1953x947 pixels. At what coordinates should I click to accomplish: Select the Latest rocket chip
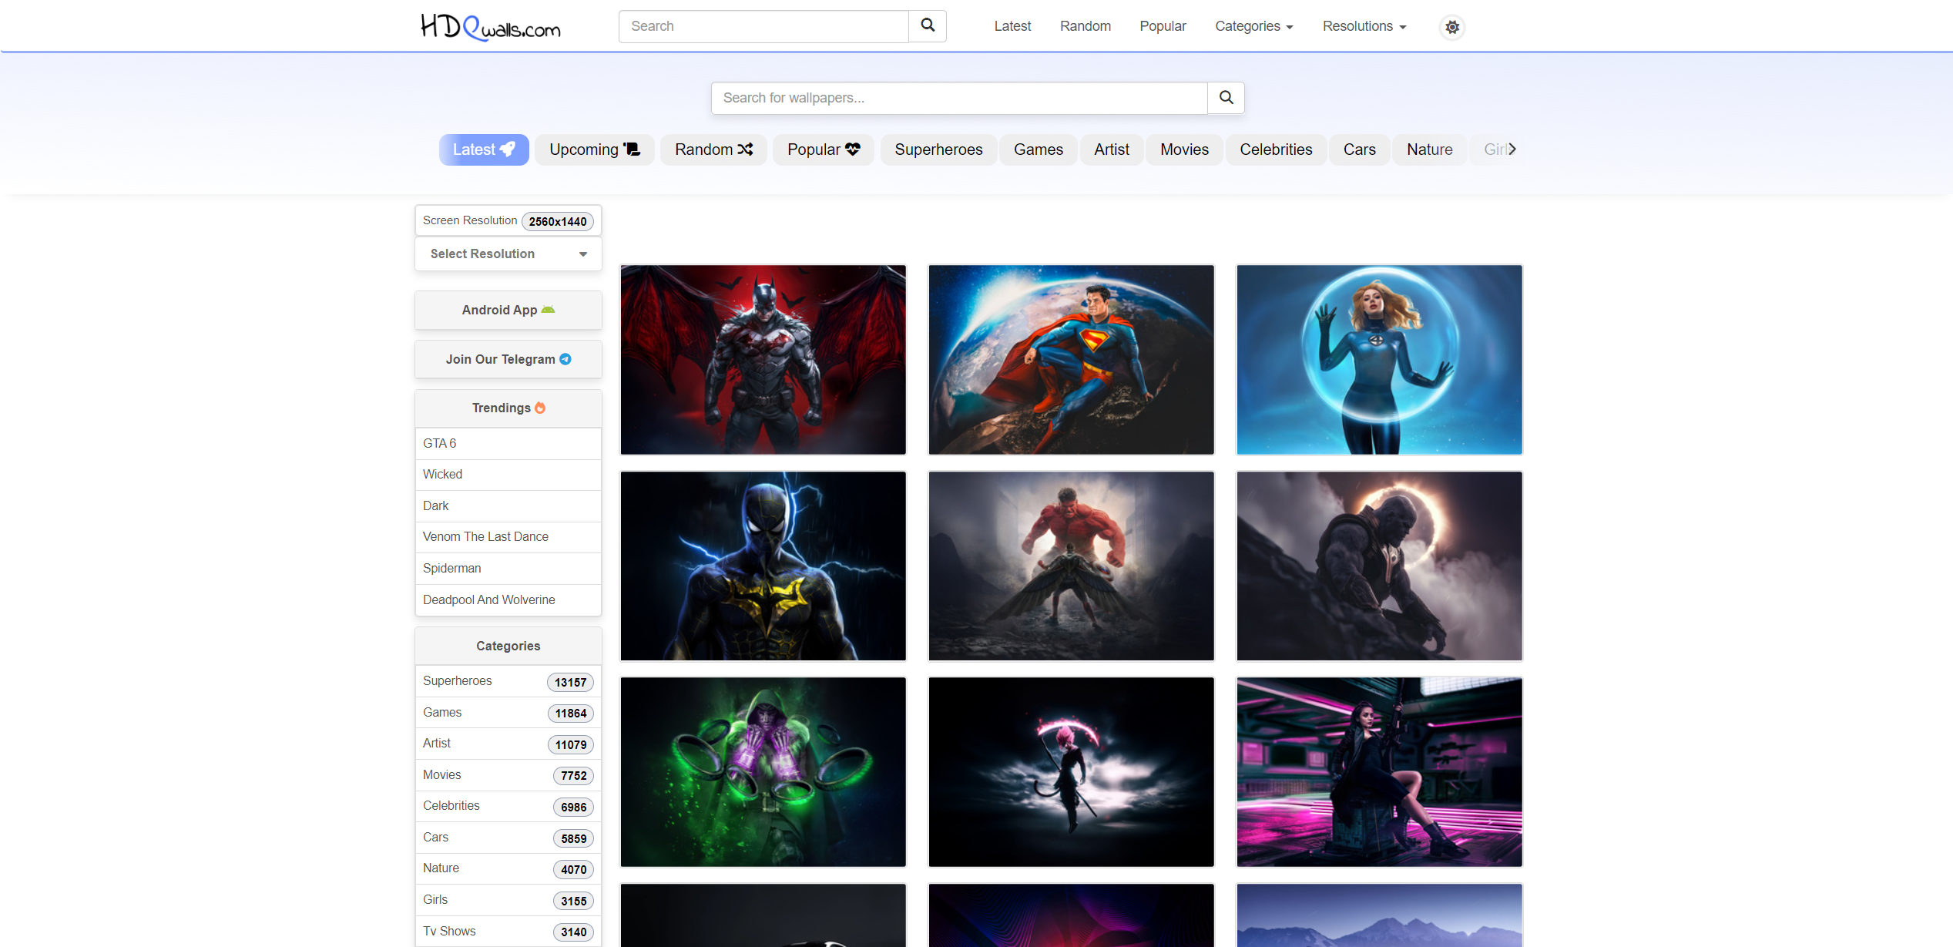(x=483, y=149)
